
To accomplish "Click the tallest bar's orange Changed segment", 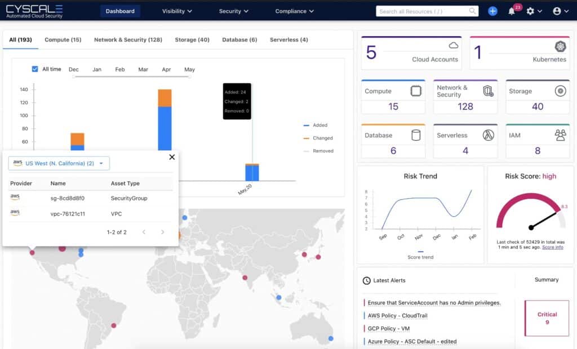I will point(165,98).
